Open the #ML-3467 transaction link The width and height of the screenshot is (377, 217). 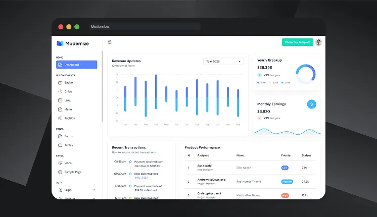(x=141, y=178)
